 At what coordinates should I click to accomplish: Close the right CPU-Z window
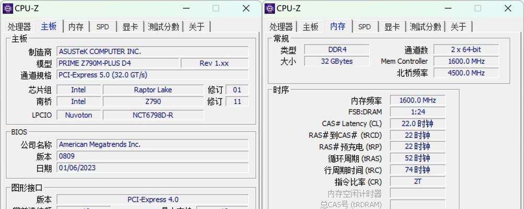[x=508, y=8]
